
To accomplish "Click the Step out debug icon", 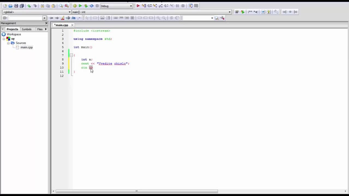I will click(x=161, y=6).
